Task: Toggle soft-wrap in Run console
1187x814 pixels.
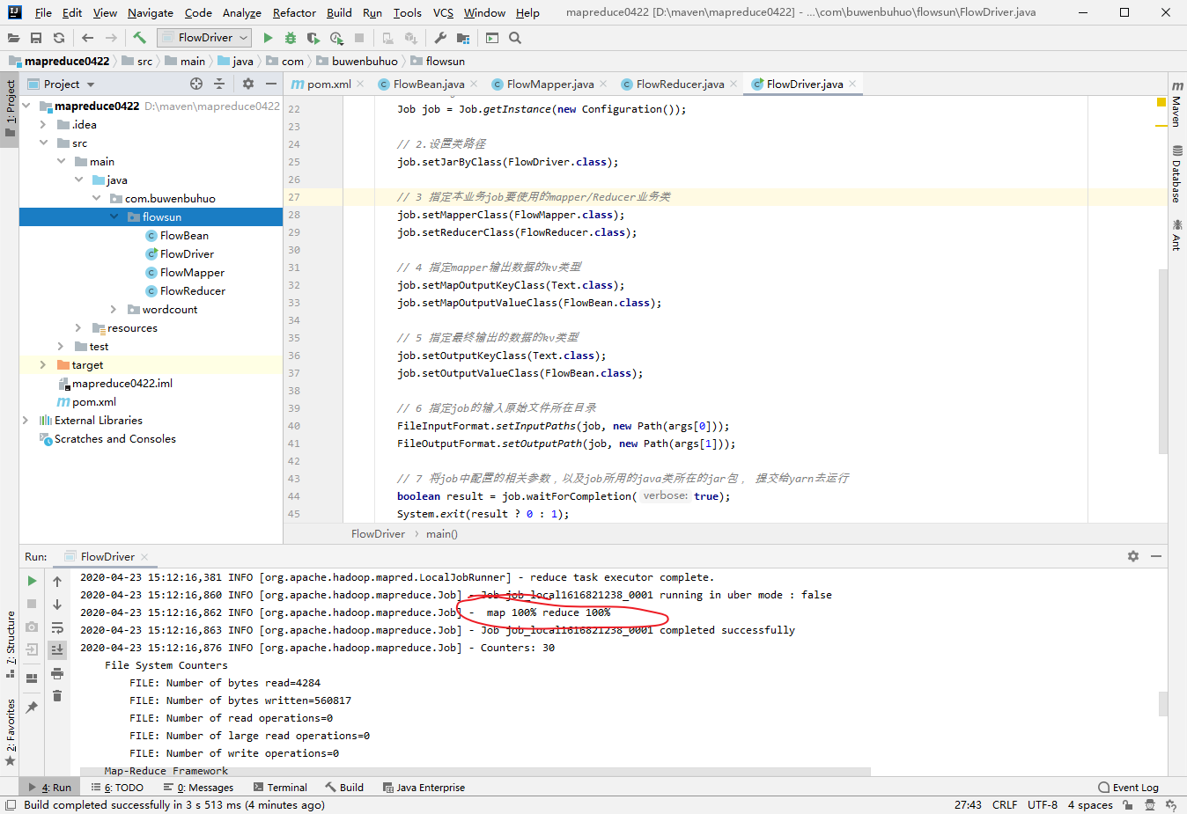Action: (57, 627)
